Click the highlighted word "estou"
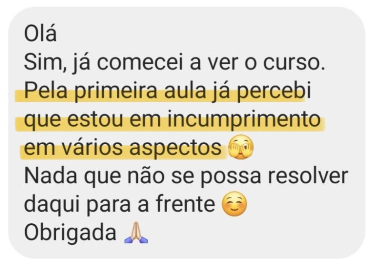This screenshot has height=269, width=366. (x=95, y=119)
